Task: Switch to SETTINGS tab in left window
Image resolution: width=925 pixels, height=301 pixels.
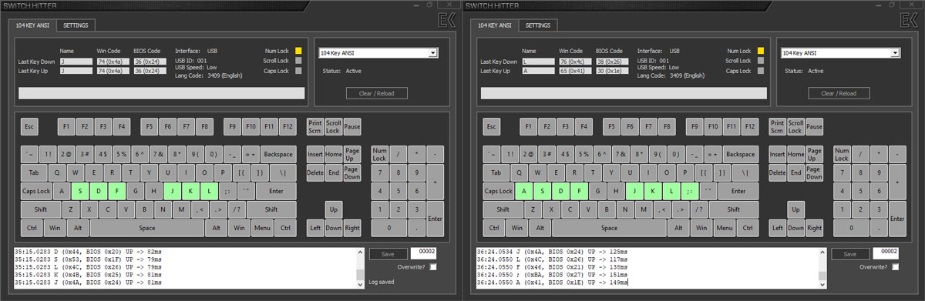Action: coord(76,25)
